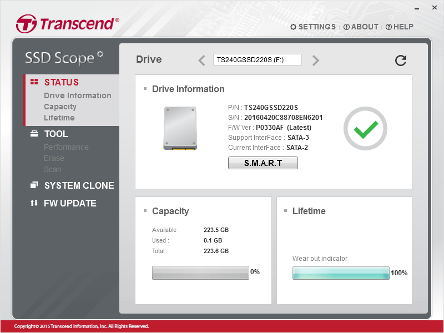
Task: Select the Lifetime sidebar entry
Action: [58, 118]
